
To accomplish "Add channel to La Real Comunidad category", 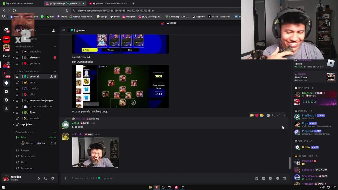I will tap(55, 72).
